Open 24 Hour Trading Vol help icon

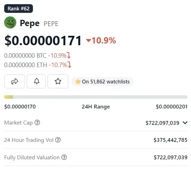coord(58,140)
